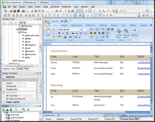Click the Save icon in StyleVision toolbar
The height and width of the screenshot is (122, 155).
(x=15, y=11)
